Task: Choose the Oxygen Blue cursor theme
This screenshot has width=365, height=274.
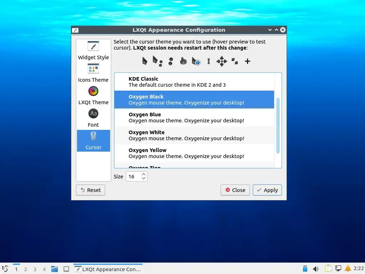Action: 194,117
